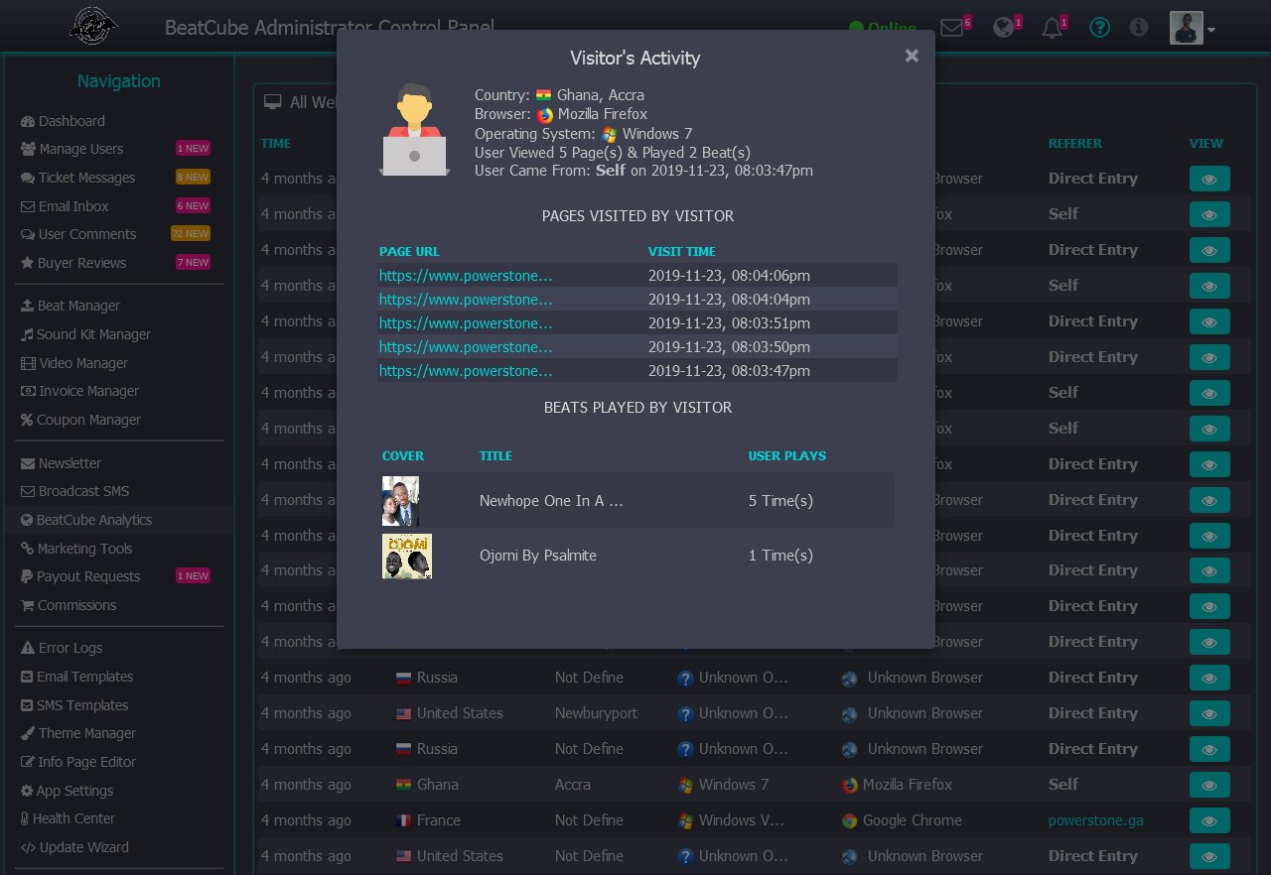Open Manage Users page
1271x875 pixels.
click(x=71, y=149)
